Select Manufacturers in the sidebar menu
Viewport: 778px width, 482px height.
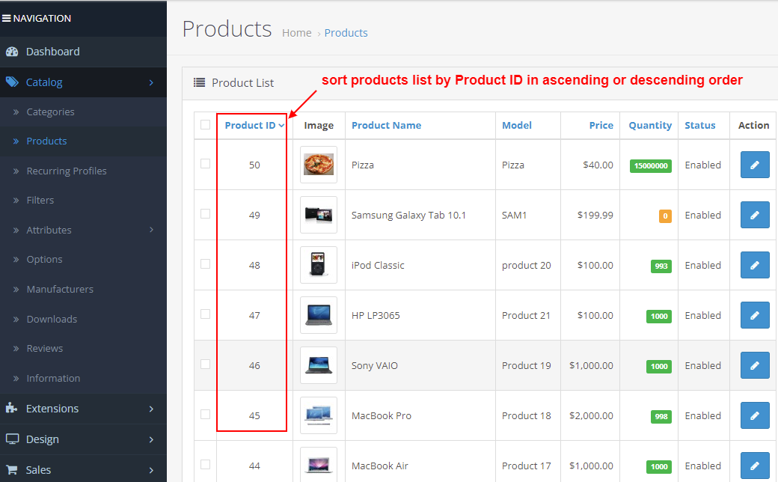pyautogui.click(x=61, y=289)
